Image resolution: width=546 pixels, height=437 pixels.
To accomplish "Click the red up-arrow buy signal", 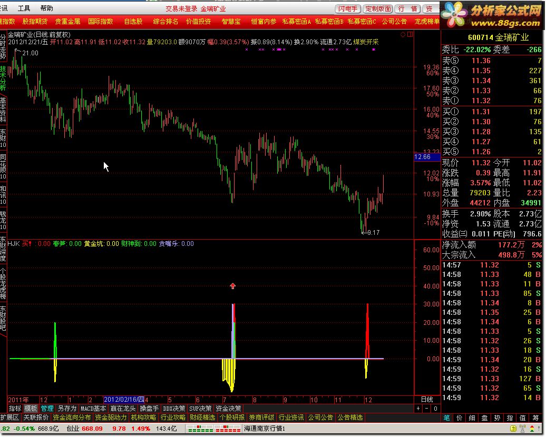I will coord(233,286).
